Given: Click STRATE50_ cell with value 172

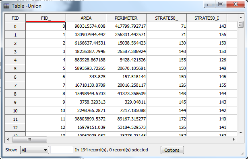Looking at the screenshot, I should [x=166, y=119].
